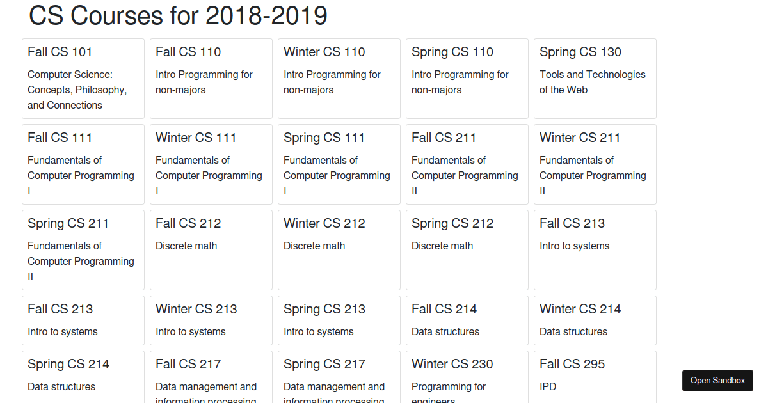The width and height of the screenshot is (768, 403).
Task: Open the Fall CS 110 course card
Action: pyautogui.click(x=211, y=79)
